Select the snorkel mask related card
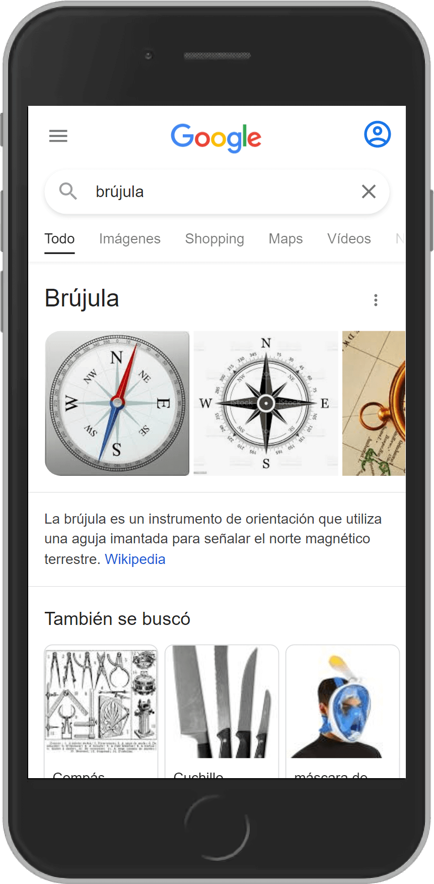Screen dimensions: 434x884 (342, 712)
